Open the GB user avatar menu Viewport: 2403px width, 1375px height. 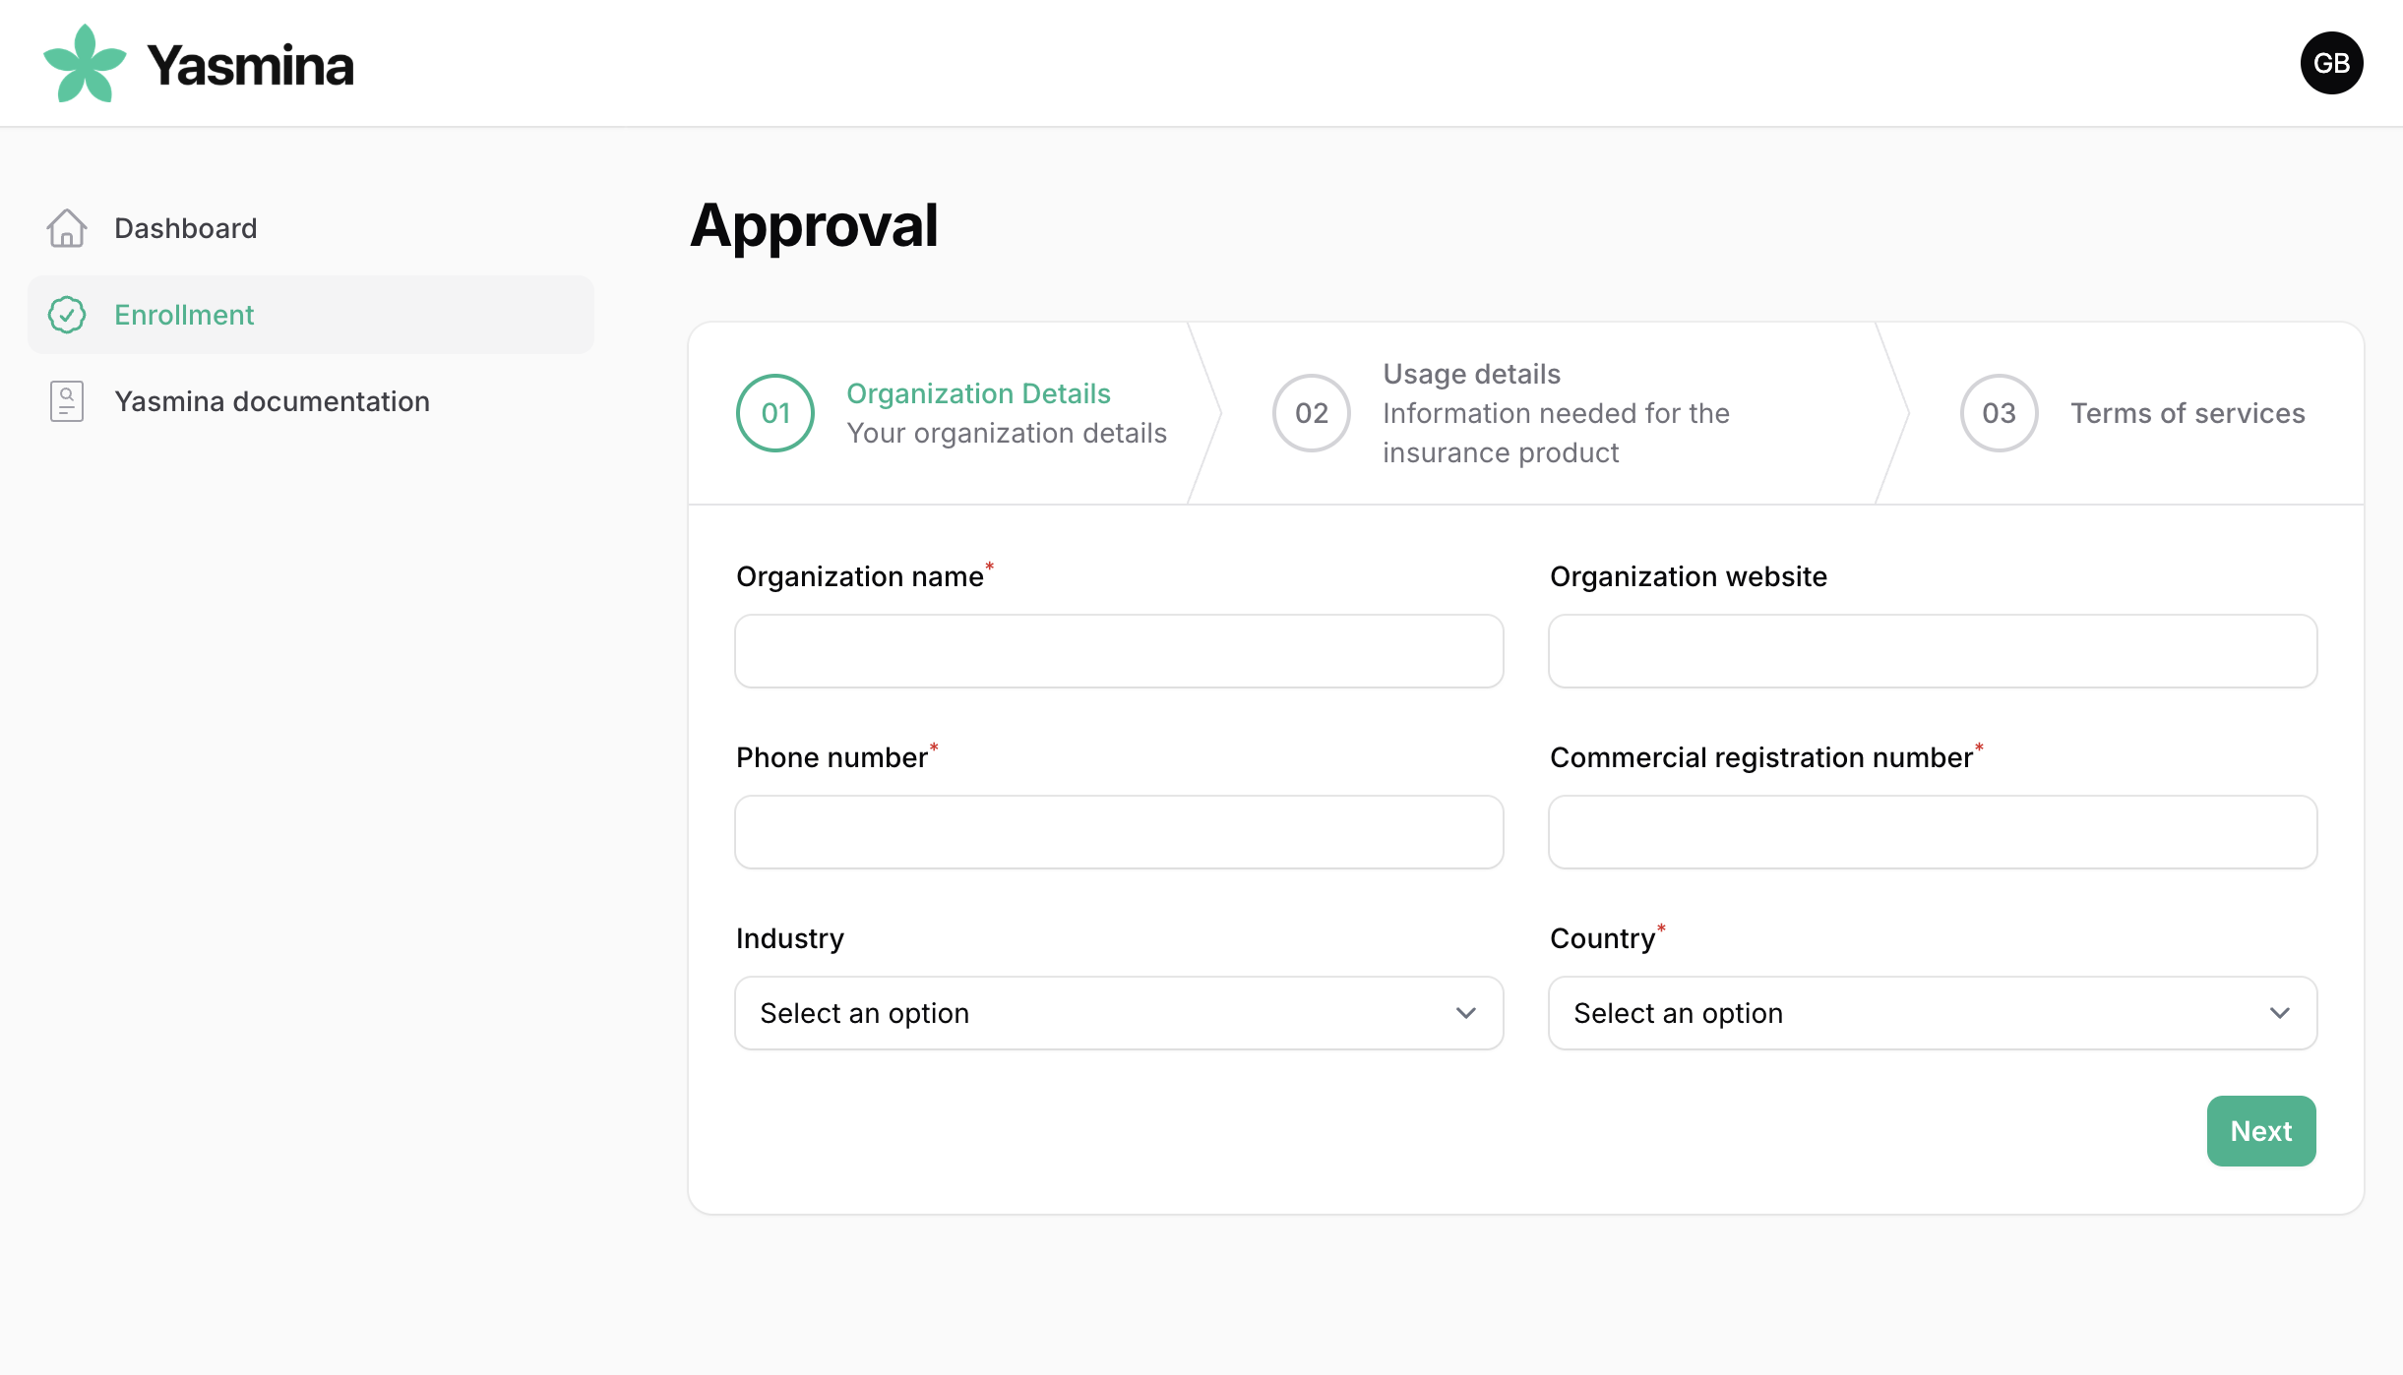point(2331,63)
